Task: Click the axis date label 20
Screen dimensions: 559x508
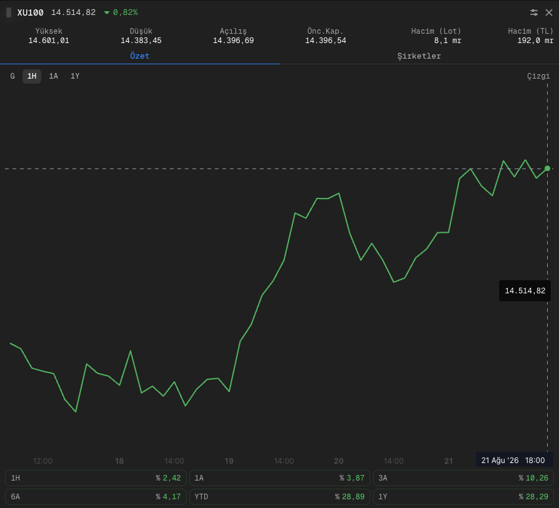Action: point(339,461)
